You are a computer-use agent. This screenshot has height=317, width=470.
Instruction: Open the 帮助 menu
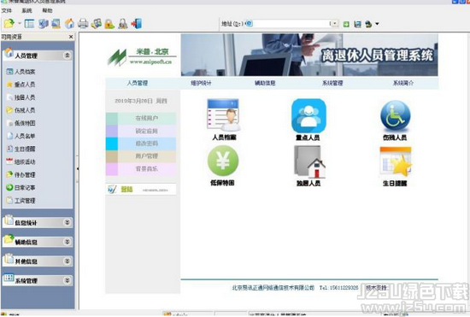pyautogui.click(x=47, y=10)
